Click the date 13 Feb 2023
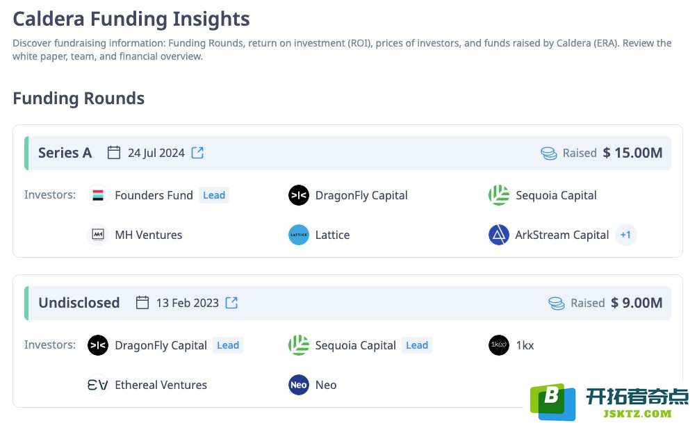697x423 pixels. (x=187, y=303)
